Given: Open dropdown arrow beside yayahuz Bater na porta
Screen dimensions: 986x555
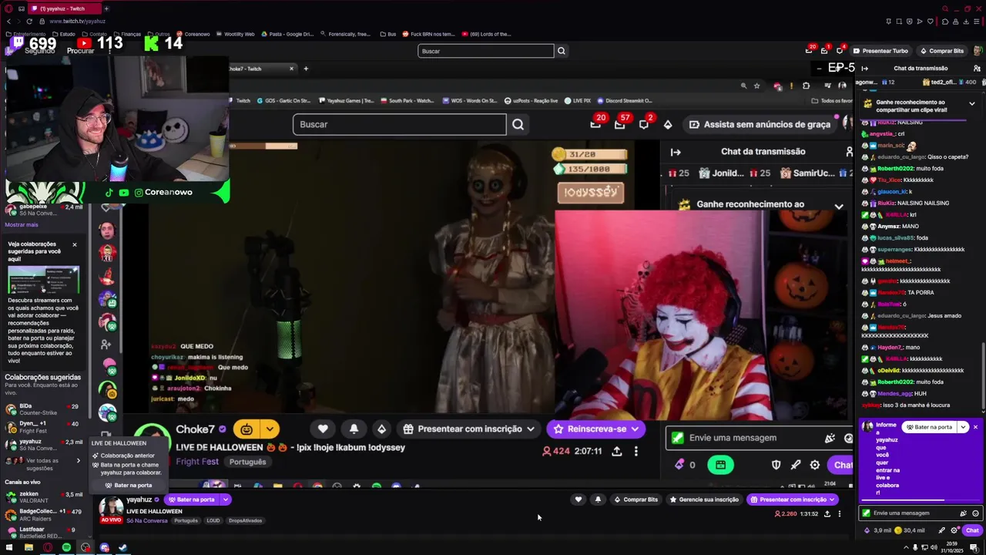Looking at the screenshot, I should coord(226,499).
